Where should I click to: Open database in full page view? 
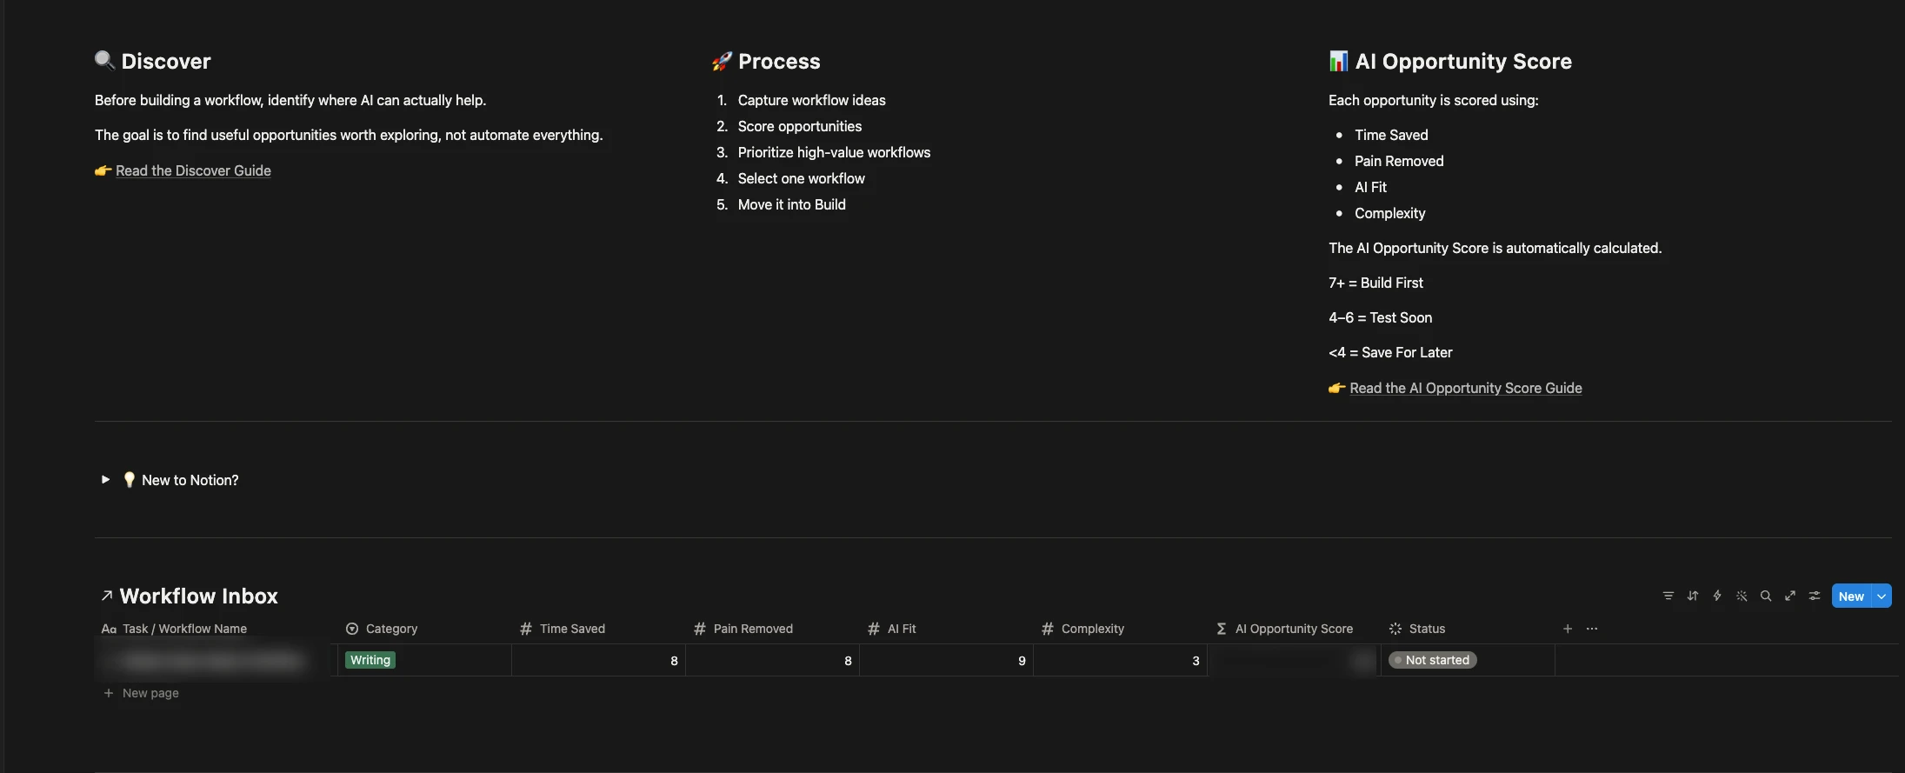coord(1789,596)
